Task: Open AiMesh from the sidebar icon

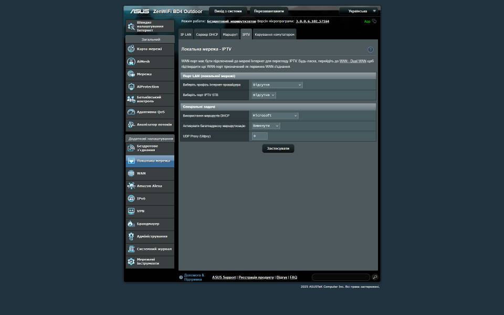Action: pos(131,61)
